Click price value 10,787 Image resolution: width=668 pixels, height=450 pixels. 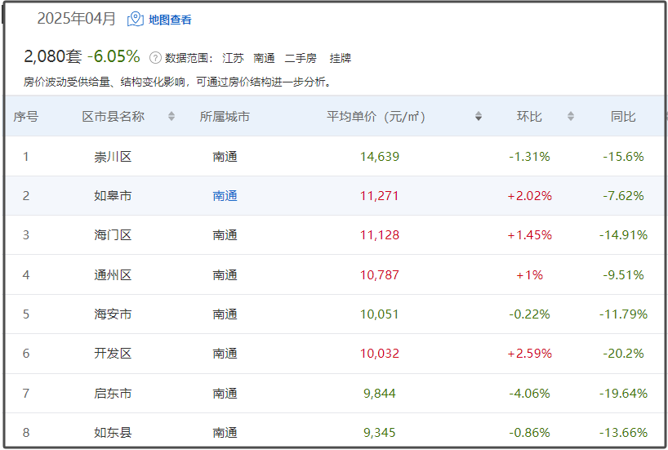[380, 275]
